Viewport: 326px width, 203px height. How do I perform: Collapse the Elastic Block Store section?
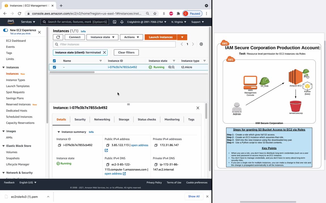pos(3,146)
